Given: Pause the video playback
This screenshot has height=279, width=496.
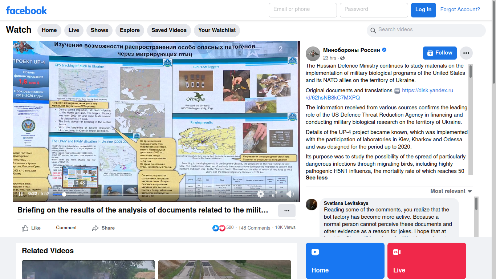Looking at the screenshot, I should (20, 194).
